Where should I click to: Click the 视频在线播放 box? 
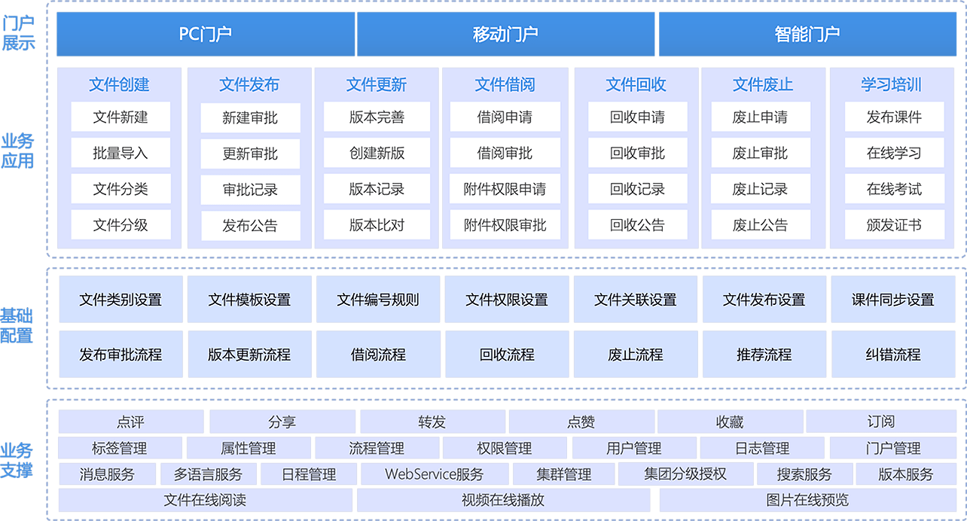tap(503, 500)
